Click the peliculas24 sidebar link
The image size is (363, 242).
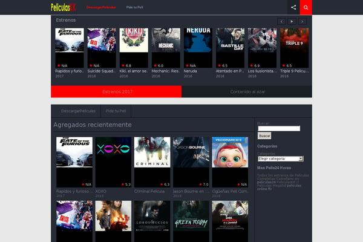[x=266, y=182]
